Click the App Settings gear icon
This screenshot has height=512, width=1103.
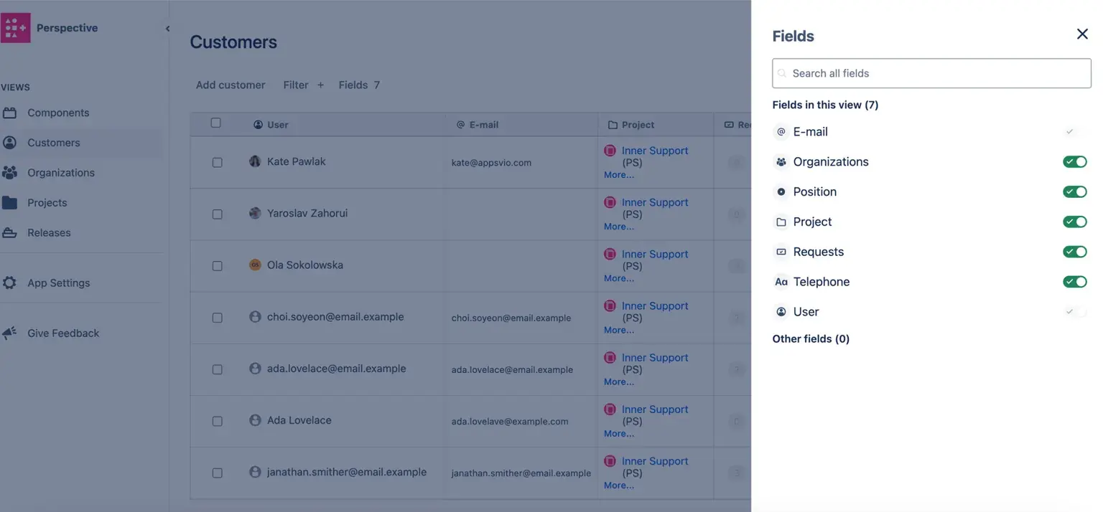pos(9,283)
